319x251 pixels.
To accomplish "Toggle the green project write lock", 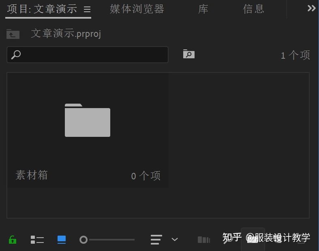I will pos(13,240).
